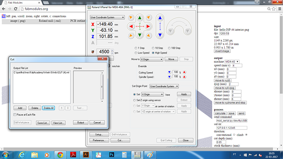Jog diagonally with the upper-left orange arrow

pyautogui.click(x=131, y=17)
